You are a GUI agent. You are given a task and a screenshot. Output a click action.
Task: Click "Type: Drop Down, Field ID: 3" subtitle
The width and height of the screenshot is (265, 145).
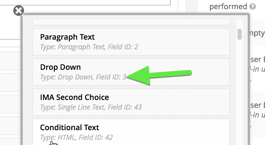click(83, 77)
